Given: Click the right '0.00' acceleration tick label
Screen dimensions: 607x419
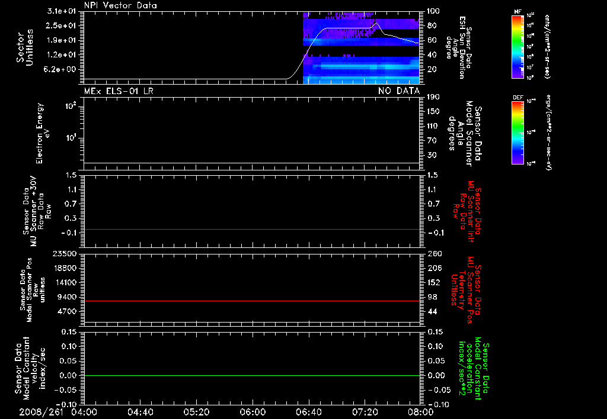Looking at the screenshot, I should (436, 375).
